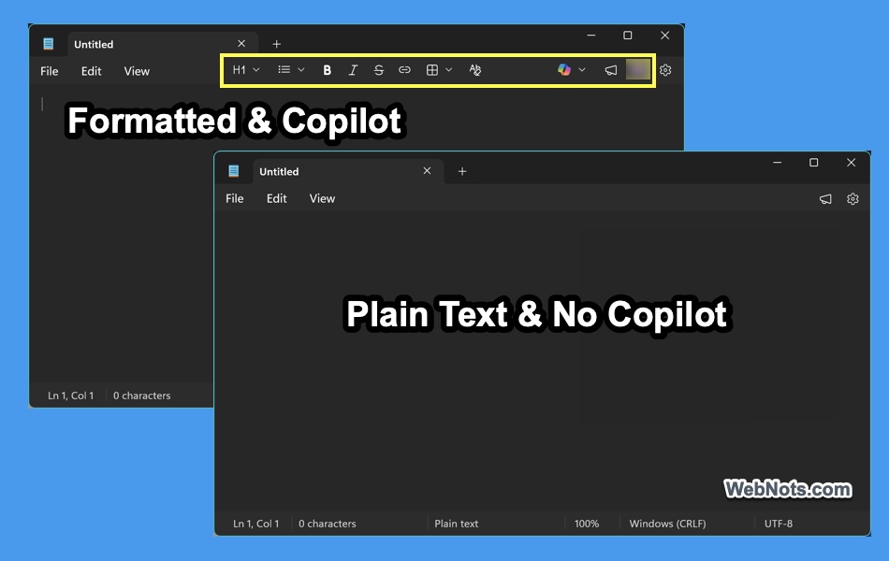Minimize the Formatted & Copilot window
The width and height of the screenshot is (889, 561).
pyautogui.click(x=591, y=36)
